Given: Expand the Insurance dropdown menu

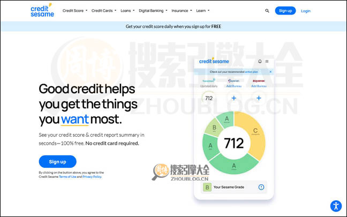Looking at the screenshot, I should coord(182,11).
